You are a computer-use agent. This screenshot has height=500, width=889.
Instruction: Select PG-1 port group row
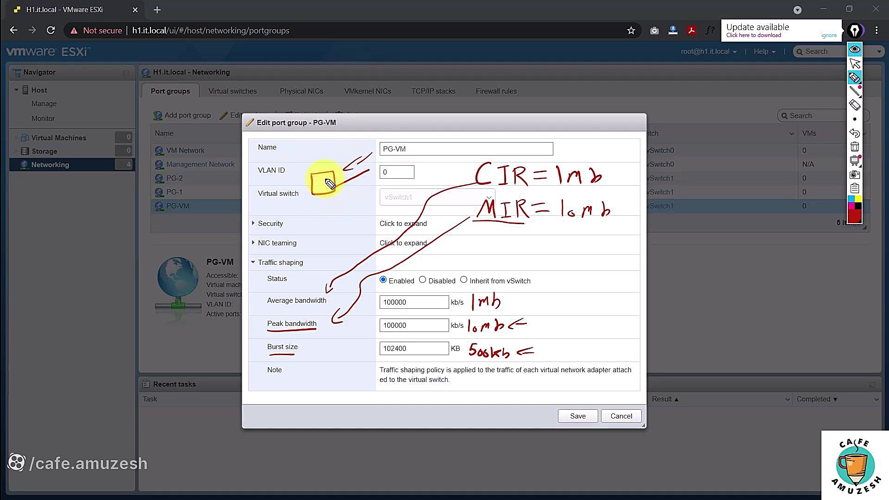pos(174,192)
